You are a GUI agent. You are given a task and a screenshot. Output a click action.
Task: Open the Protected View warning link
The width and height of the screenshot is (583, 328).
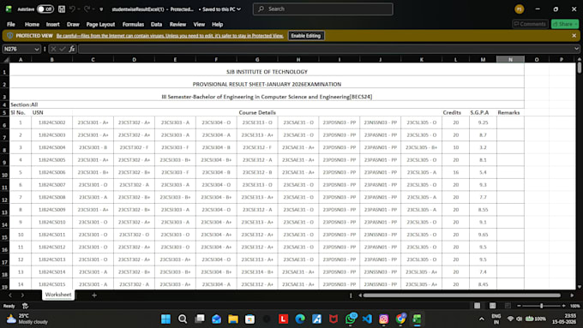point(170,36)
